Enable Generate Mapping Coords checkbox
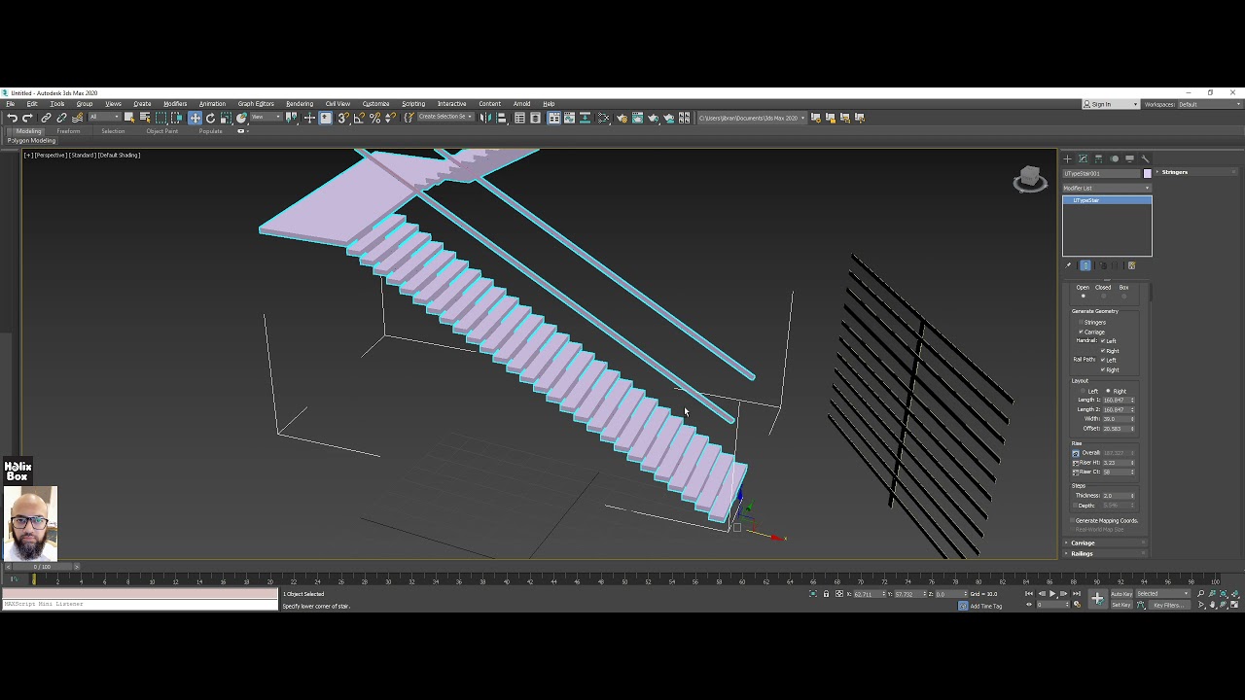Image resolution: width=1245 pixels, height=700 pixels. (x=1072, y=520)
